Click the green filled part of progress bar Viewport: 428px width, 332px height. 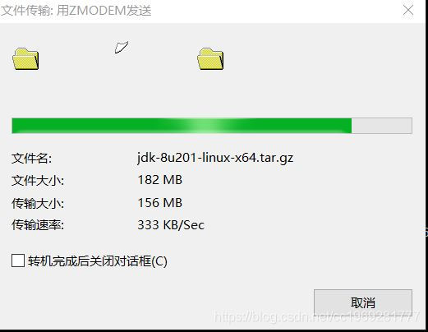pyautogui.click(x=182, y=126)
